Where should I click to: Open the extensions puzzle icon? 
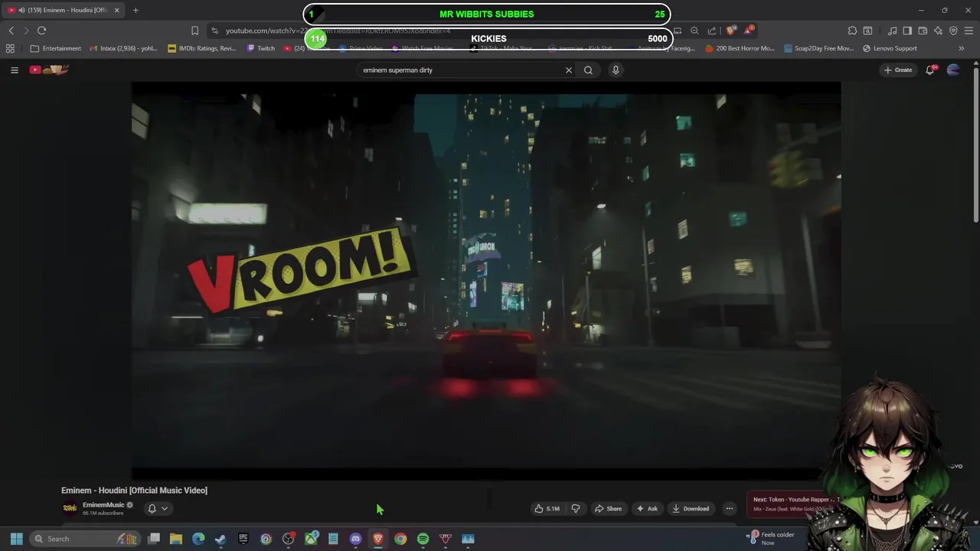coord(852,31)
